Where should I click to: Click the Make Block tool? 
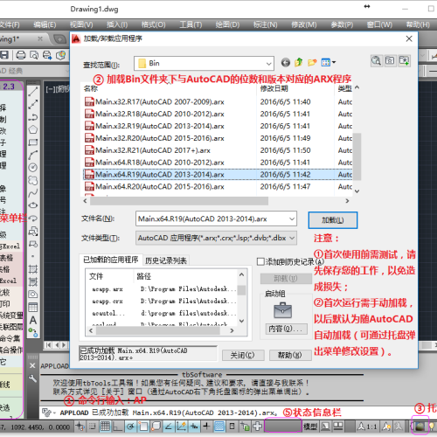pyautogui.click(x=33, y=244)
